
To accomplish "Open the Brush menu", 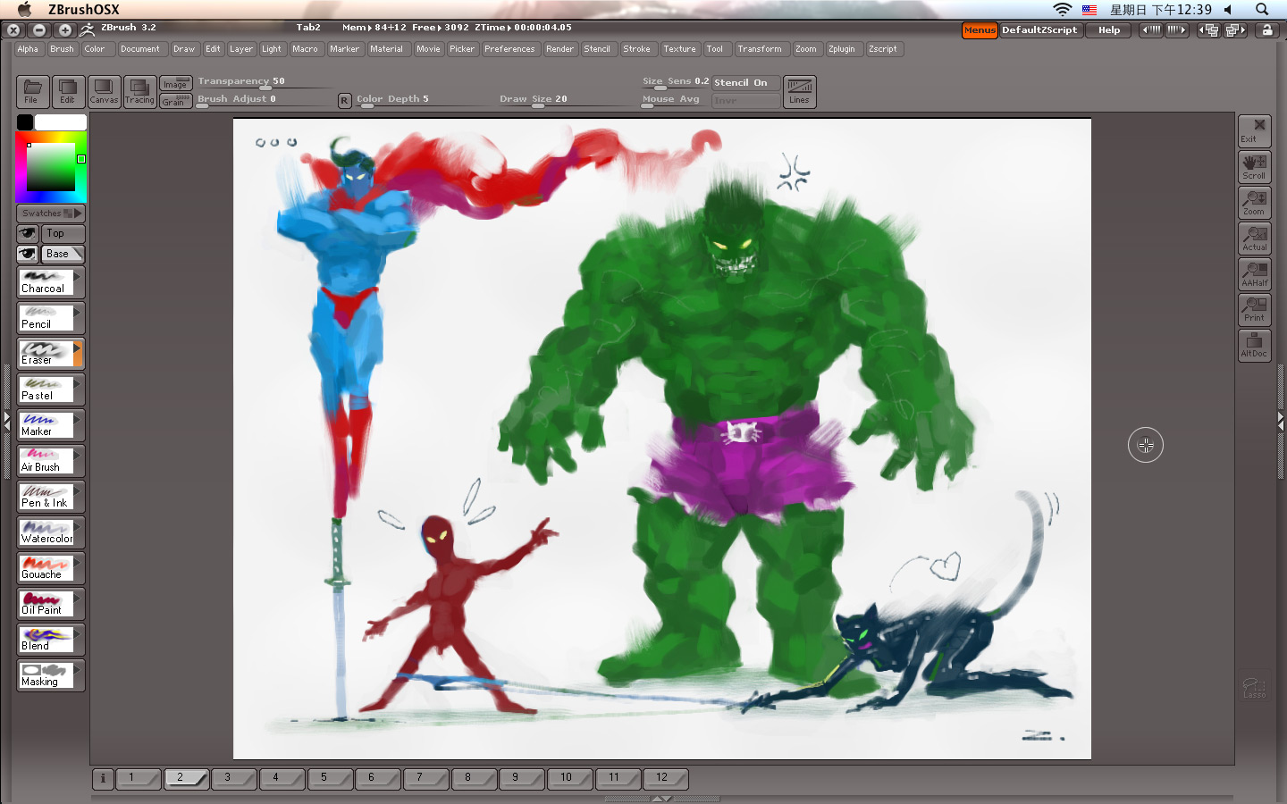I will [x=62, y=49].
